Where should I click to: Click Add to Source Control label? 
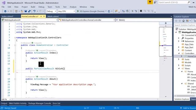pos(189,108)
